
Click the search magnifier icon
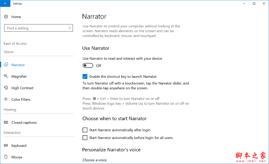[x=70, y=28]
